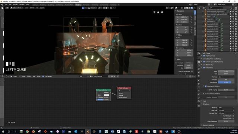Image resolution: width=238 pixels, height=134 pixels.
Task: Open the Material properties tab icon
Action: point(199,101)
